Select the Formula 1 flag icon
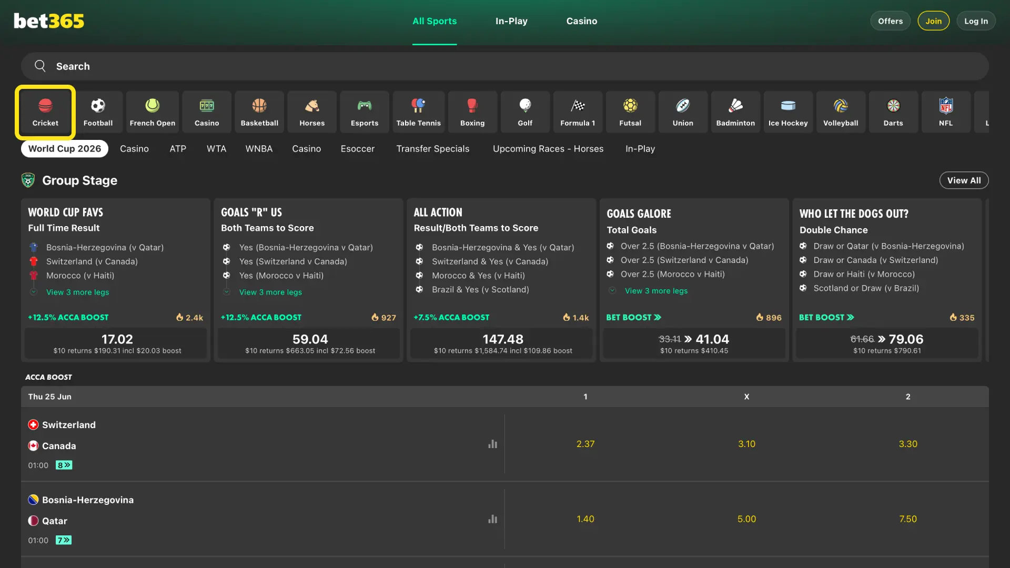Screen dimensions: 1010x568 (578, 112)
